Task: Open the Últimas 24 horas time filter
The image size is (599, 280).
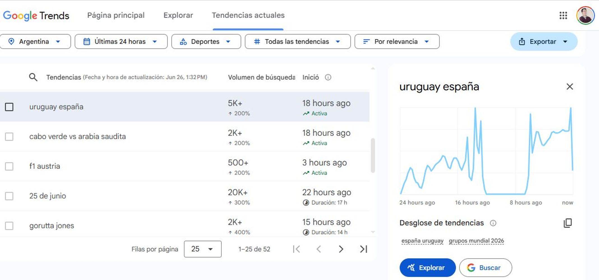Action: pyautogui.click(x=121, y=41)
